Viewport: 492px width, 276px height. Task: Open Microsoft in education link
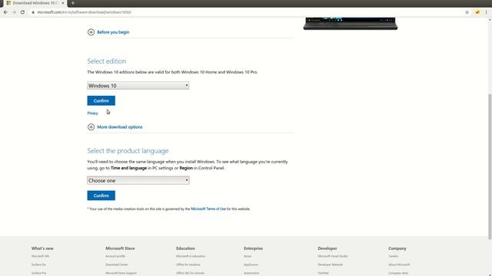pos(191,256)
